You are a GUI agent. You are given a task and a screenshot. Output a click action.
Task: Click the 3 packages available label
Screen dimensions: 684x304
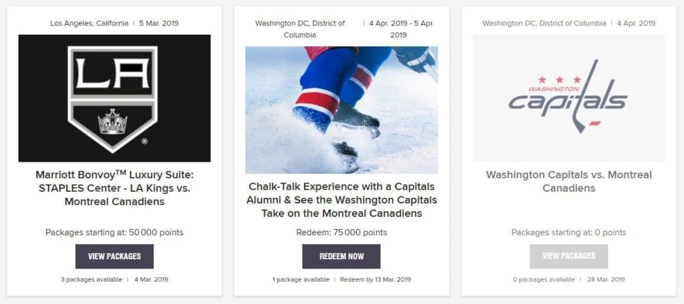91,279
